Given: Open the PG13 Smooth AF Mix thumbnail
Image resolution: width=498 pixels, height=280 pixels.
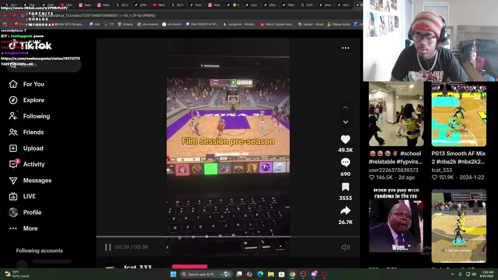Looking at the screenshot, I should pos(459,114).
